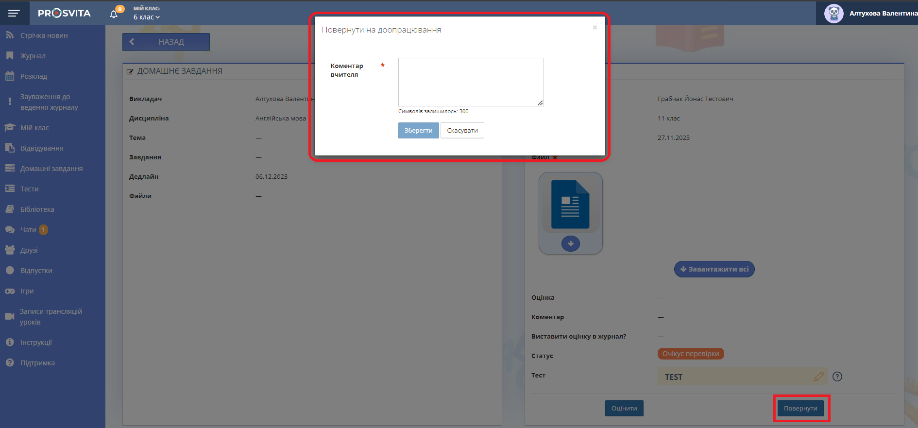The height and width of the screenshot is (428, 918).
Task: Close the modal with the X icon
Action: click(x=595, y=28)
